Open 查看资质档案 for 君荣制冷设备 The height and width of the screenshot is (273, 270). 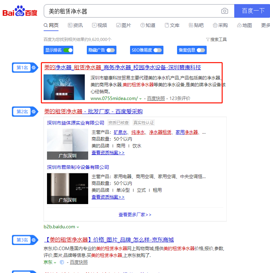click(x=108, y=197)
